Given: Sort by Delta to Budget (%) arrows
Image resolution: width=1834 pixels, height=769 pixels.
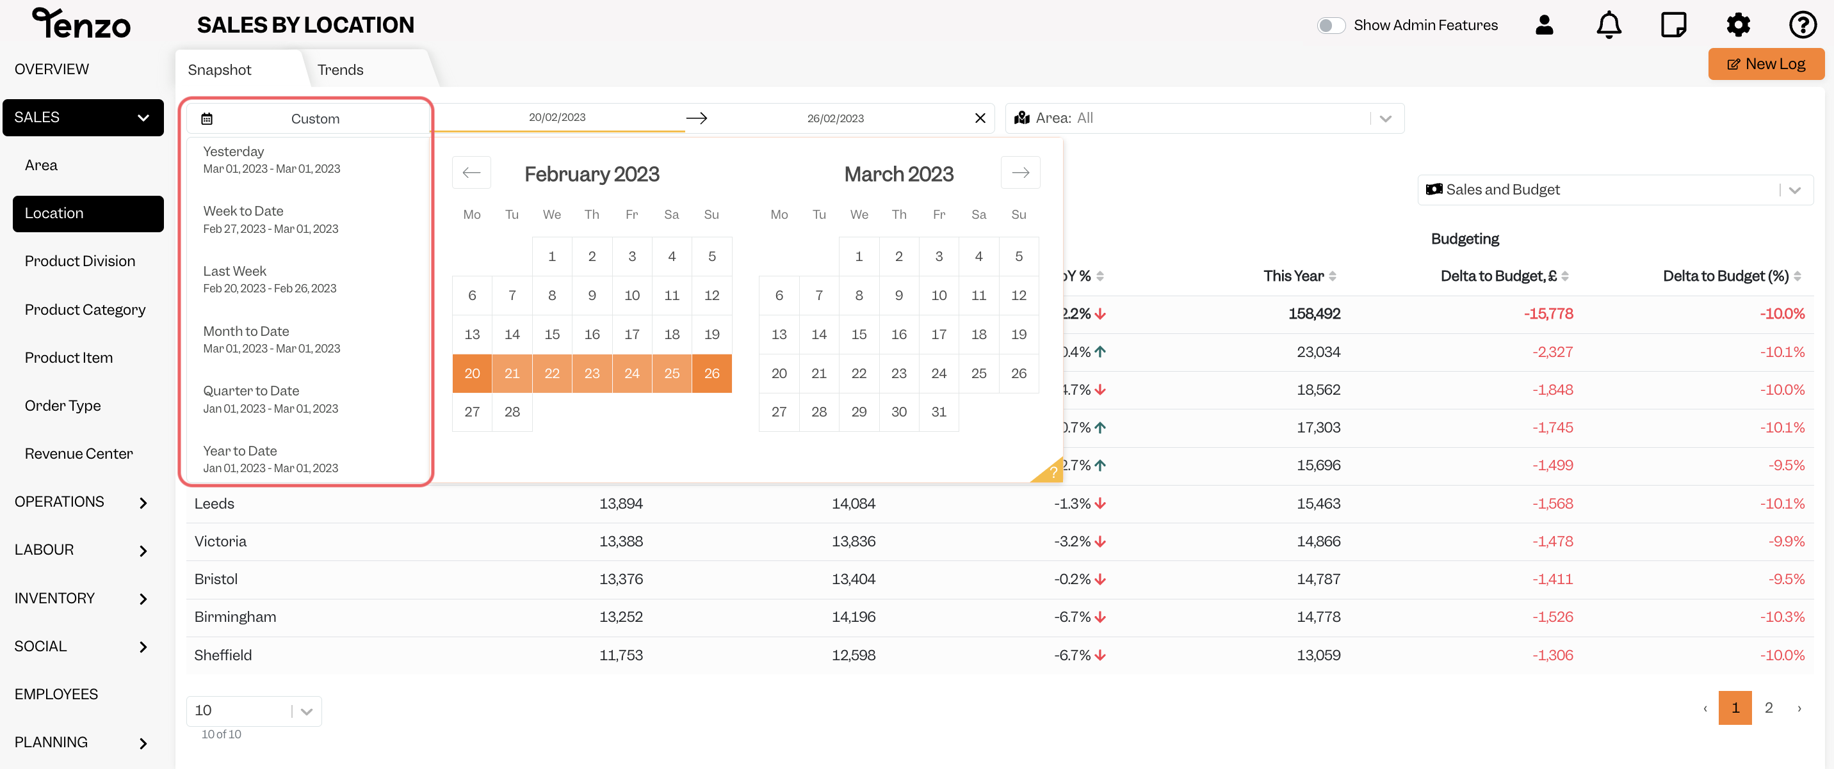Looking at the screenshot, I should pyautogui.click(x=1797, y=276).
